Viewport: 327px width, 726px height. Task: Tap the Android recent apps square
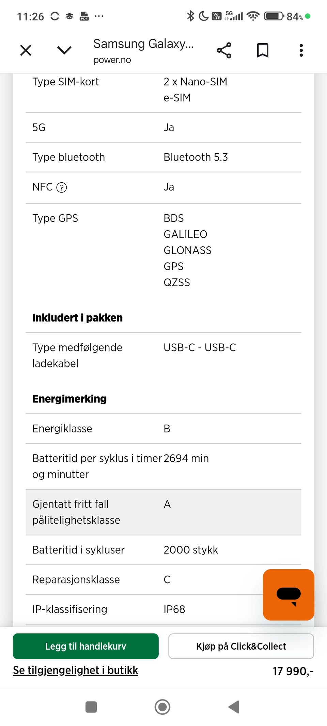pyautogui.click(x=91, y=707)
